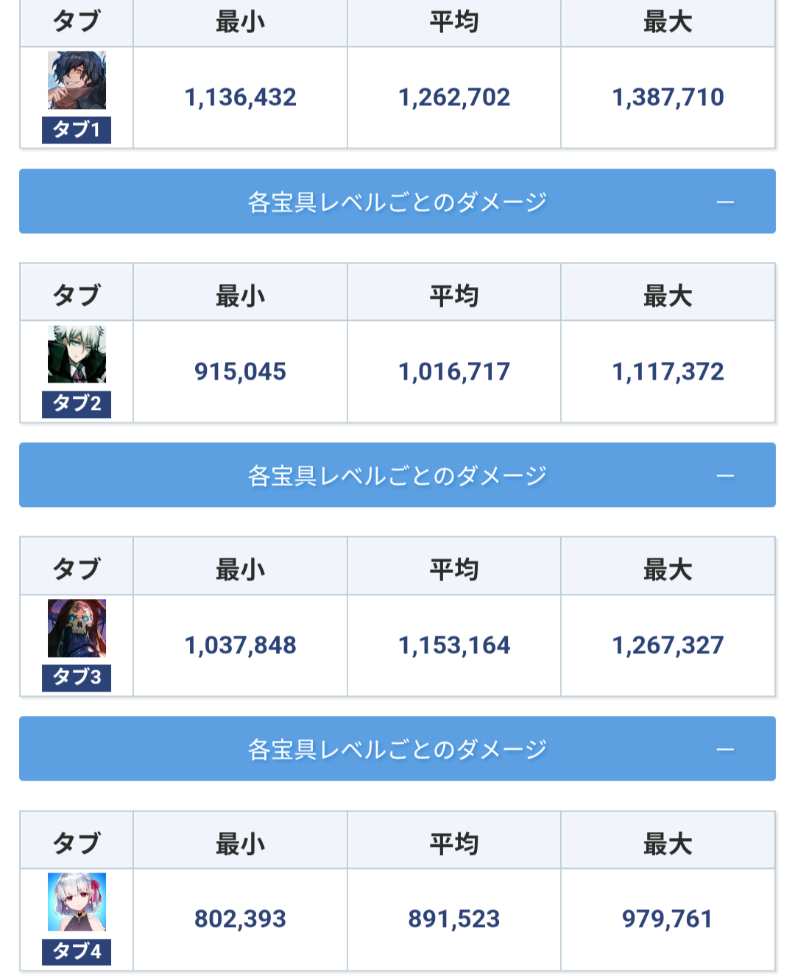Collapse the 各宝具レベルごとのダメージ bar under タブ1

397,202
